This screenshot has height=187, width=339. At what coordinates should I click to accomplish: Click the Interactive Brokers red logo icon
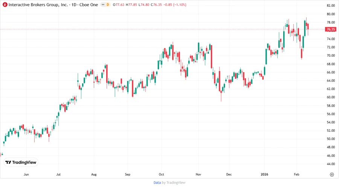[x=5, y=5]
